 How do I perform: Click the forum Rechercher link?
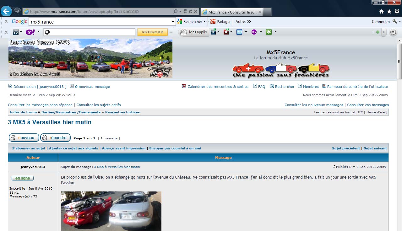pos(285,87)
